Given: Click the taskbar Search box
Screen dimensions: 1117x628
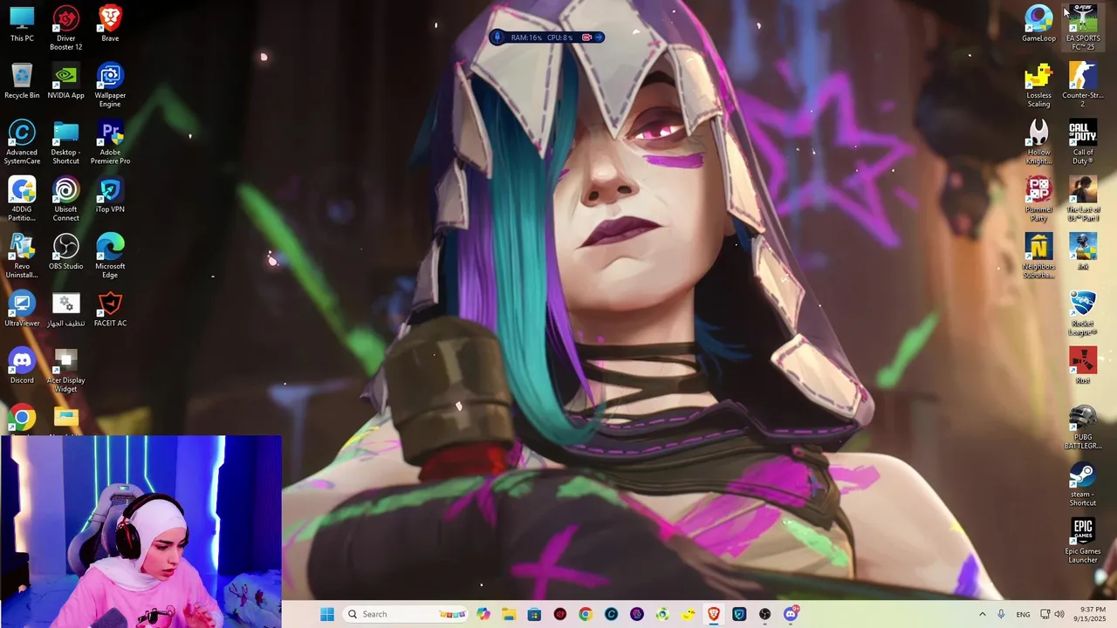Looking at the screenshot, I should tap(406, 614).
